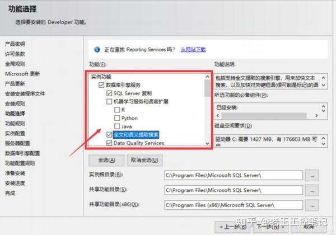Click the feature list scrollbar thumb

[x=207, y=88]
